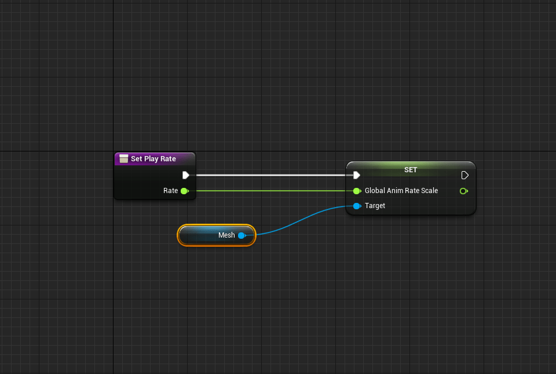Screen dimensions: 556x374
Task: Click the blue Target input pin
Action: tap(357, 206)
